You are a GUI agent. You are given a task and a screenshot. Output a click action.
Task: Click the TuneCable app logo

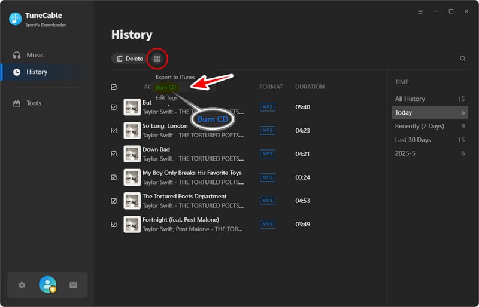[16, 19]
